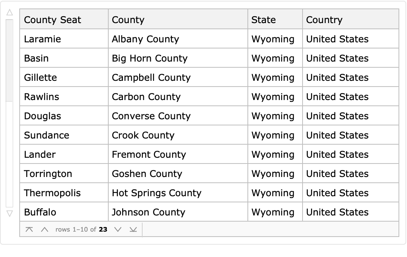The image size is (407, 257).
Task: Go to next rows arrow
Action: [x=118, y=230]
